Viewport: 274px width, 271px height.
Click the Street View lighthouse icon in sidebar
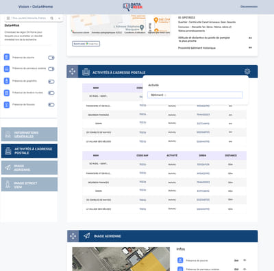tap(8, 185)
